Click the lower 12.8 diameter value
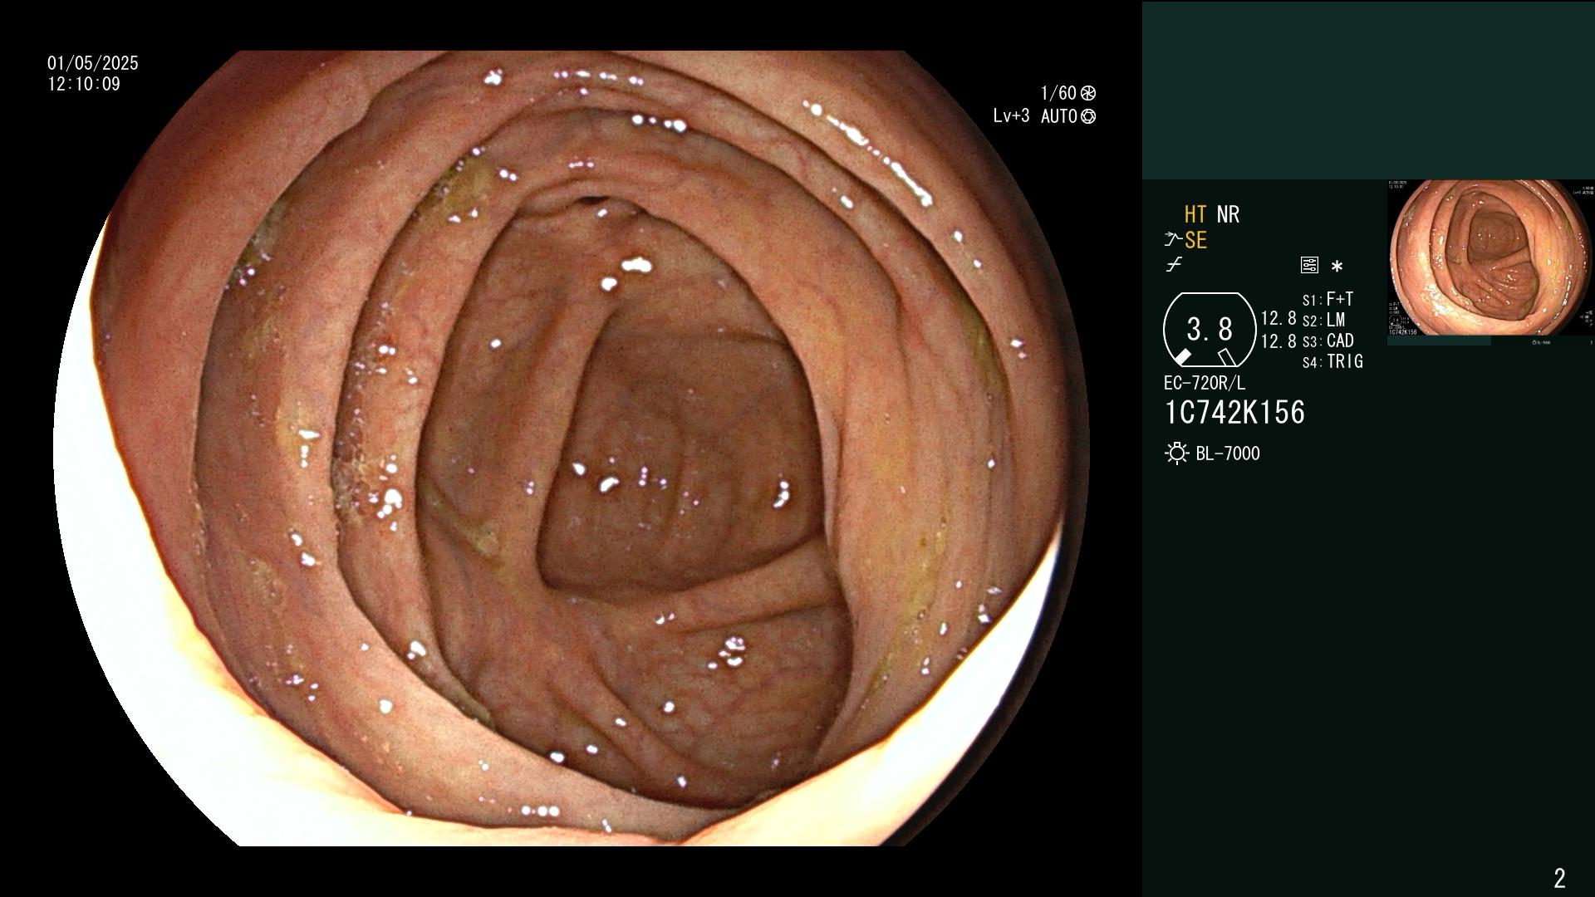 pos(1278,341)
